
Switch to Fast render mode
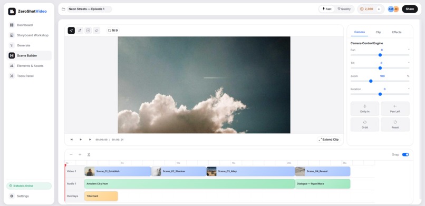click(x=327, y=9)
